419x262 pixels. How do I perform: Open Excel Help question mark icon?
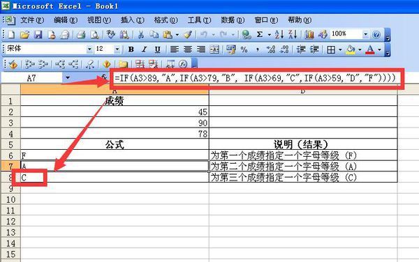tap(376, 35)
